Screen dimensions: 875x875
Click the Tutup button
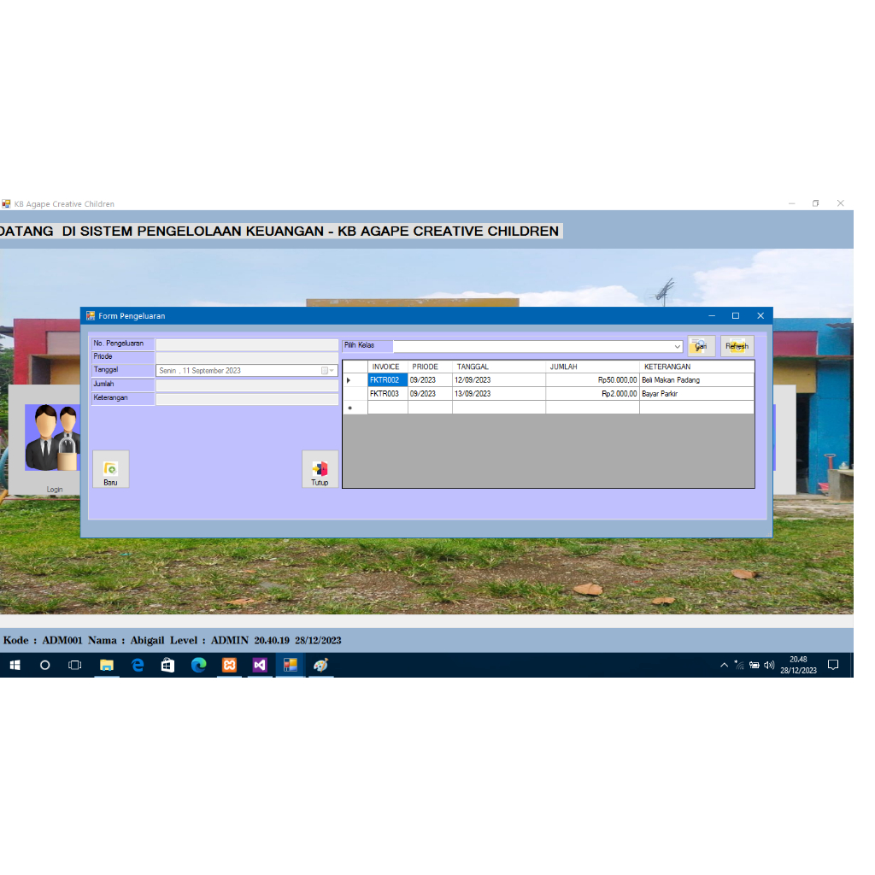click(x=320, y=469)
